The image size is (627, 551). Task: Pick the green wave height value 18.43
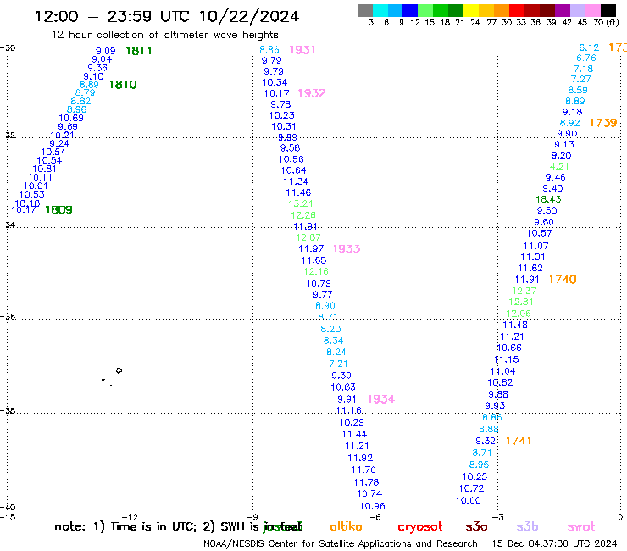tap(548, 199)
